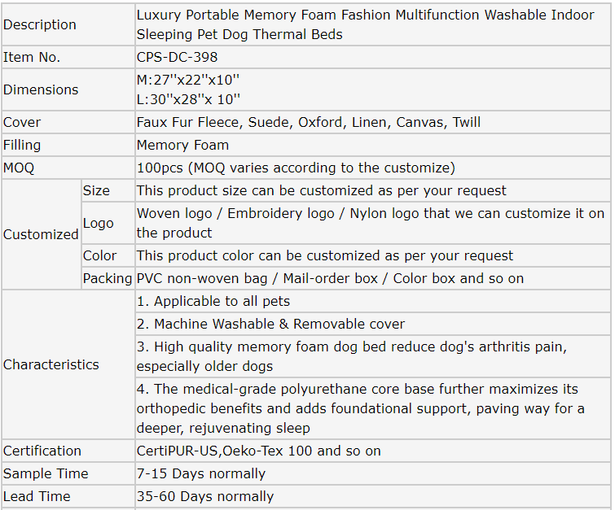Click the 100pcs MOQ value cell
This screenshot has height=510, width=615.
click(x=295, y=168)
